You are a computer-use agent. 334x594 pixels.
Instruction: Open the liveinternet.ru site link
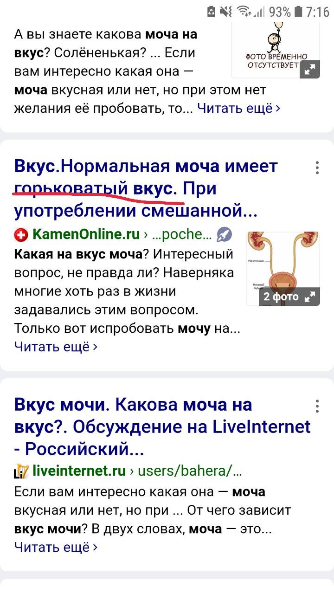pyautogui.click(x=79, y=471)
